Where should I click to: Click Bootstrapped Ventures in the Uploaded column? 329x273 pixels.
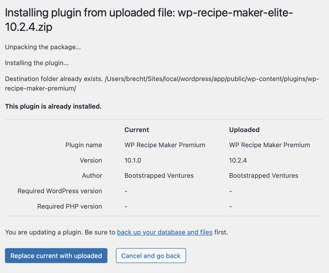(x=263, y=176)
